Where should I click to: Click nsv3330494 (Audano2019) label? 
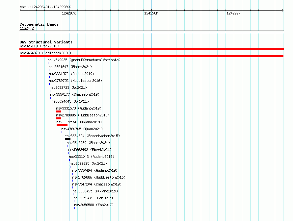pyautogui.click(x=95, y=170)
